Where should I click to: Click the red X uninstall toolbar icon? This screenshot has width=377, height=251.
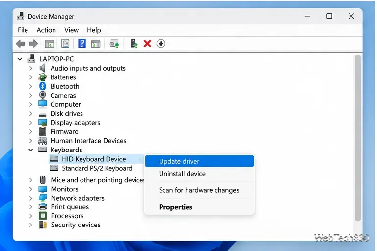147,44
